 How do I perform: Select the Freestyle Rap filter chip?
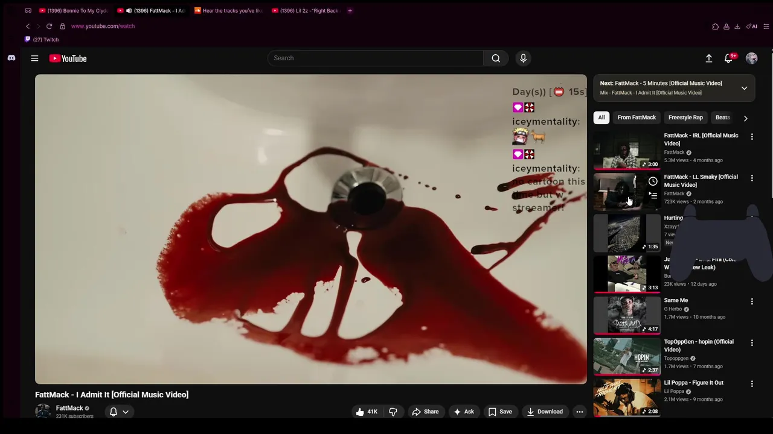pyautogui.click(x=685, y=118)
